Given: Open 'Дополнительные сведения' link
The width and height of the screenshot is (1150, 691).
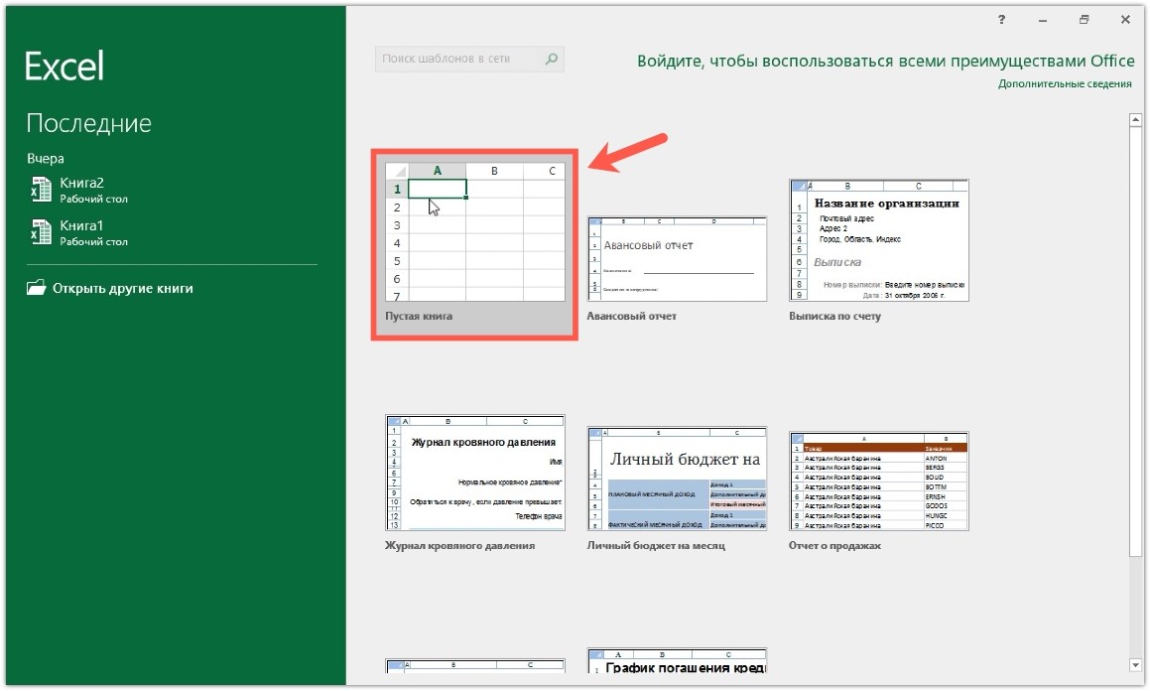Looking at the screenshot, I should (1065, 83).
